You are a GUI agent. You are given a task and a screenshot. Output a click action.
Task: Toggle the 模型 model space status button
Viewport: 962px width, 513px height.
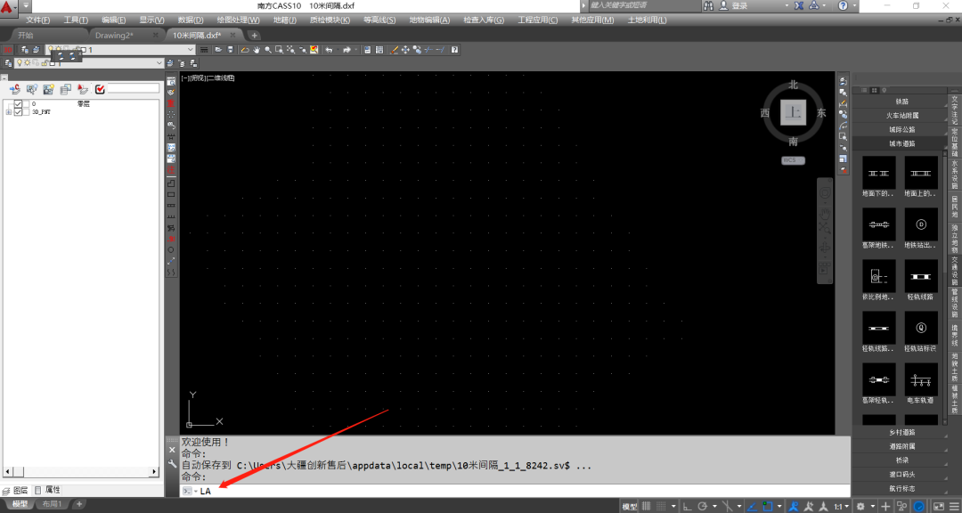pos(630,506)
